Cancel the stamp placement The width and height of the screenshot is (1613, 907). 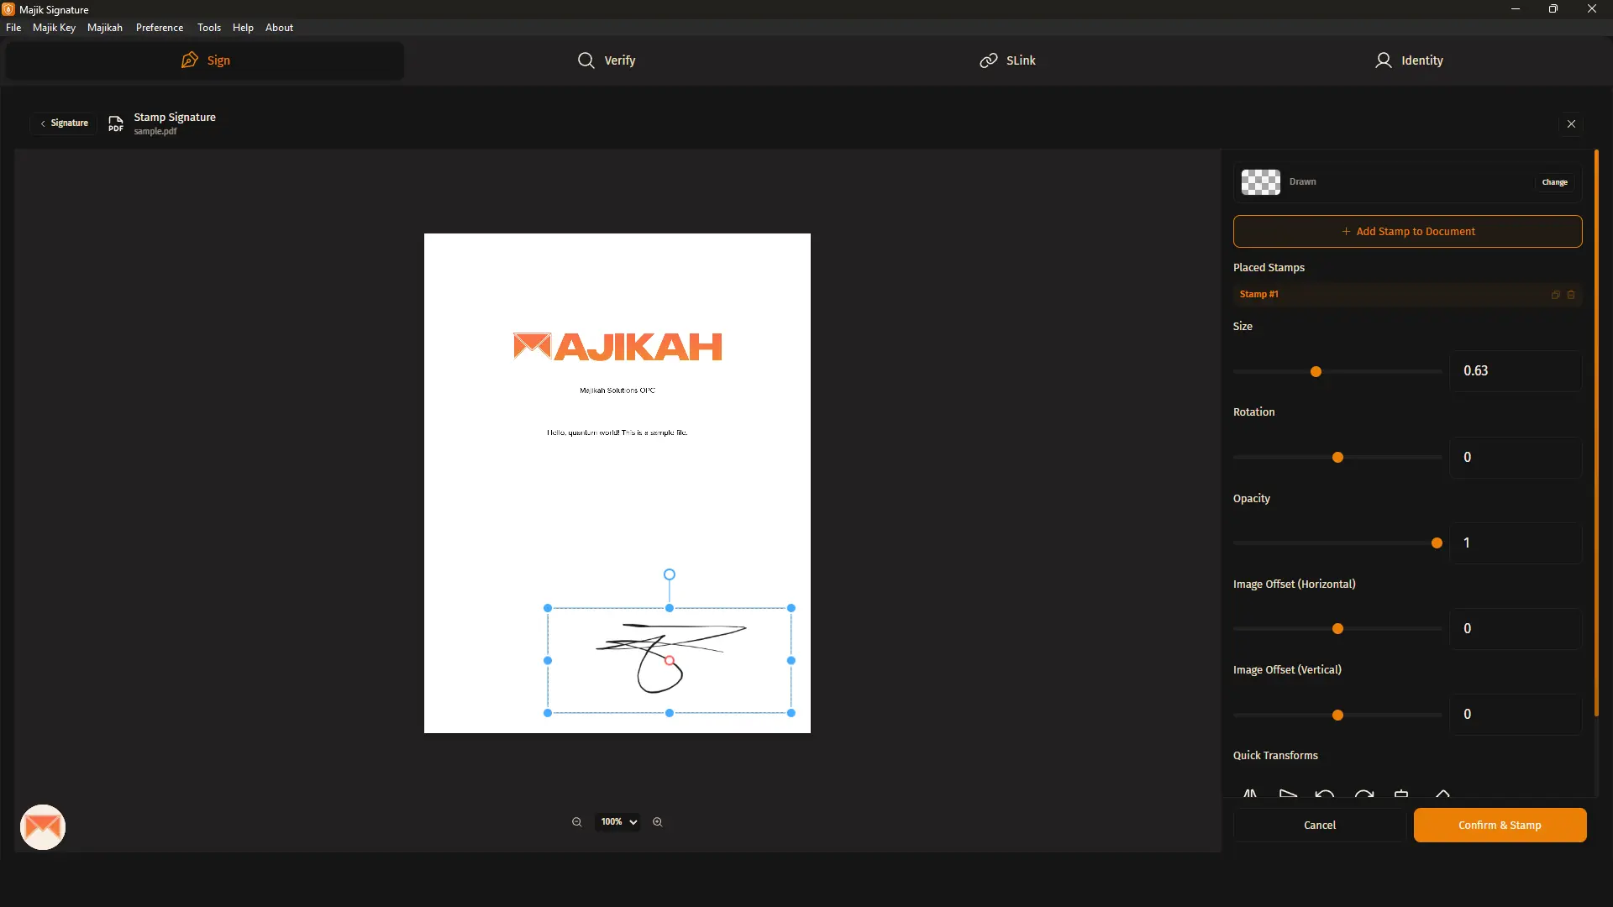point(1320,826)
